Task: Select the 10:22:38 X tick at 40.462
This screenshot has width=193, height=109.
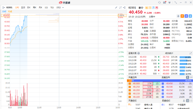Action: click(144, 74)
